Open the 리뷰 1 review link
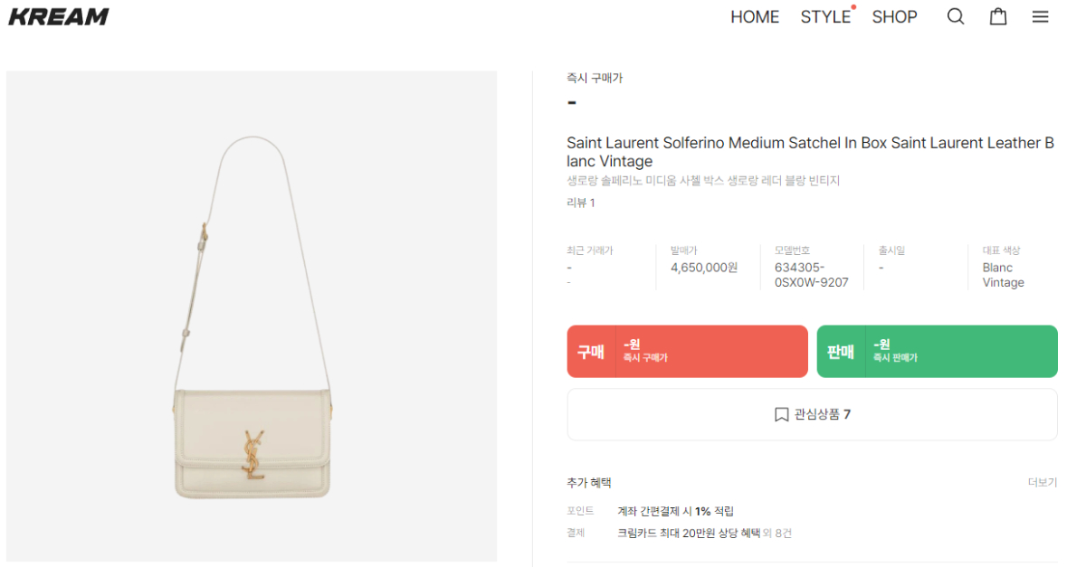1086x567 pixels. coord(581,203)
